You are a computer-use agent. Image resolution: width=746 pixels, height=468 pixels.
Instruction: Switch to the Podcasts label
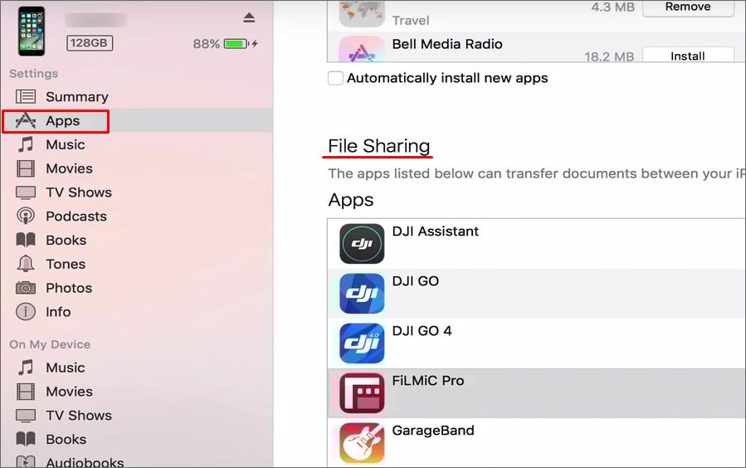[x=76, y=217]
